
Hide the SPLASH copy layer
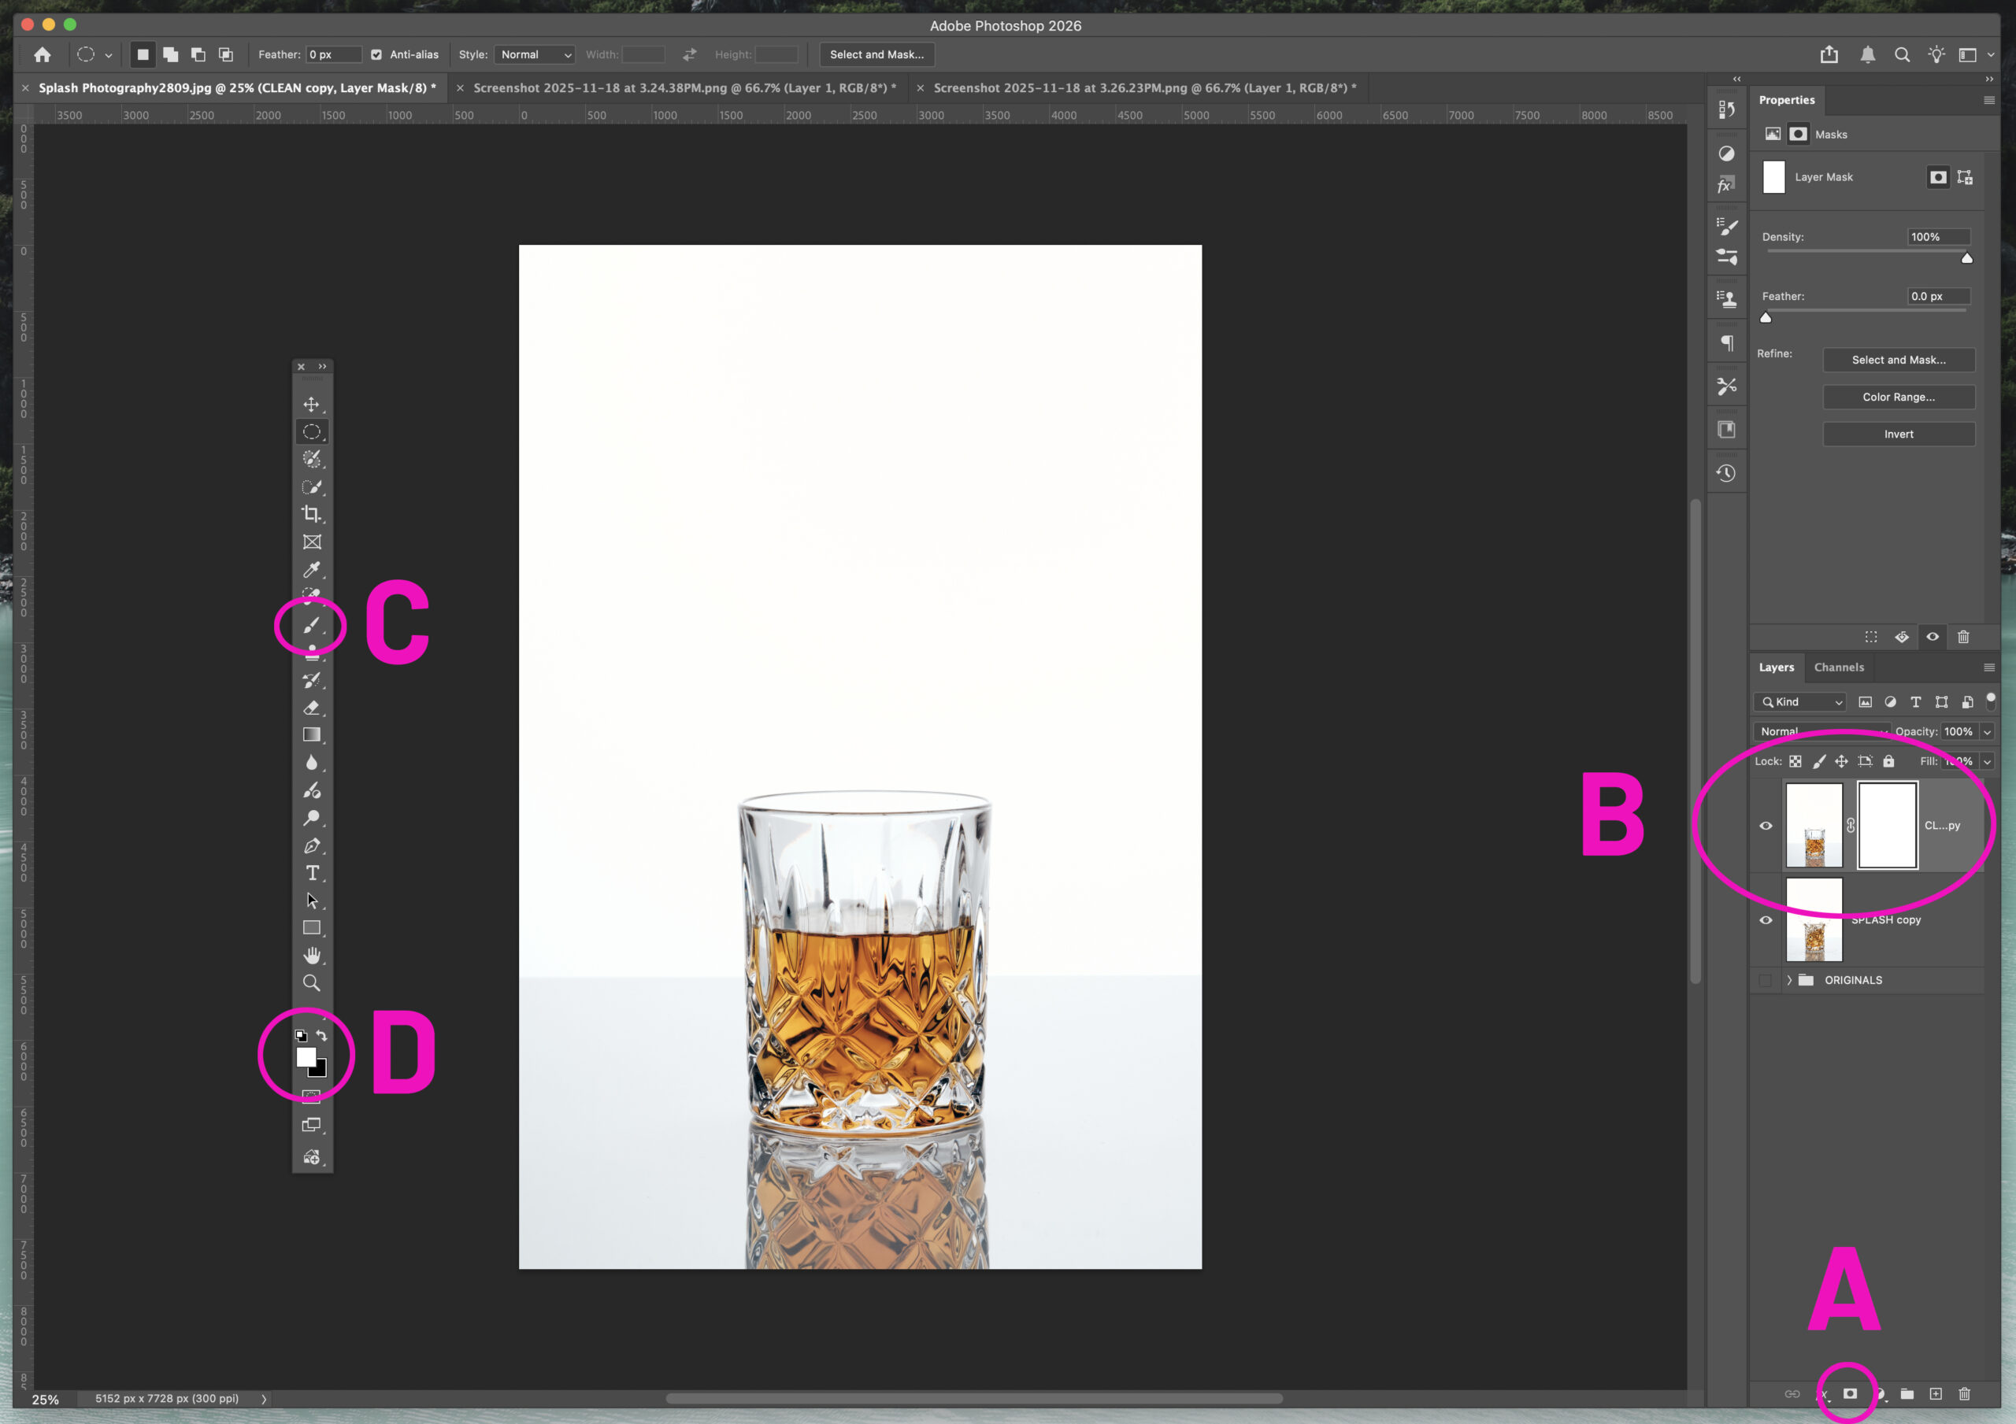point(1766,920)
